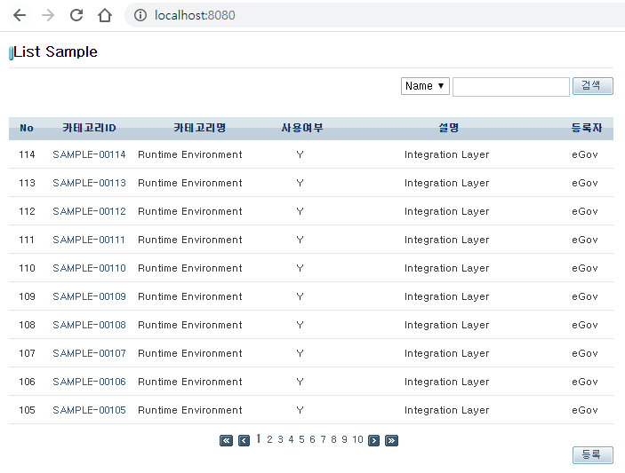Screen dimensions: 625x473
Task: Jump to last page with double-right arrow
Action: 391,440
